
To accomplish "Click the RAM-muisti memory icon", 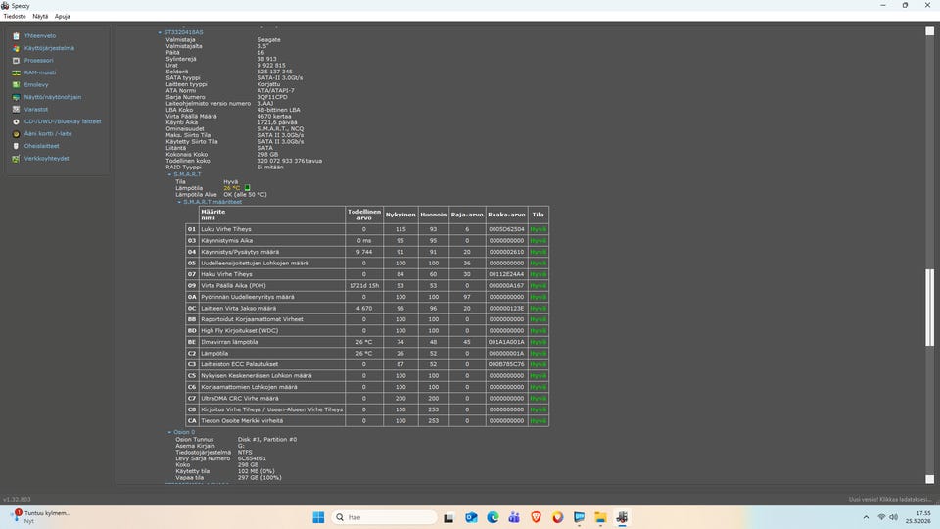I will 16,72.
